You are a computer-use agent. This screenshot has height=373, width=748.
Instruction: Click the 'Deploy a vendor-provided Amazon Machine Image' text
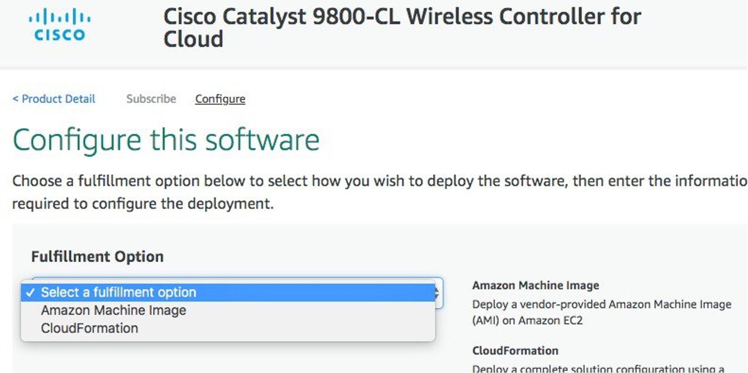[601, 305]
